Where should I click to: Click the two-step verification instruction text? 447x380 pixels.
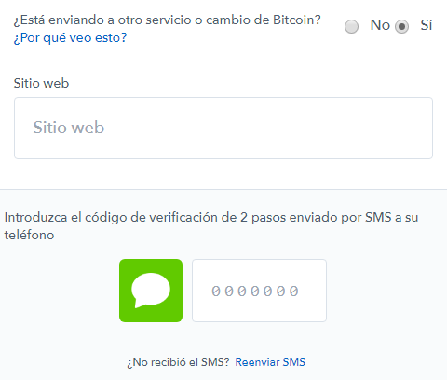click(x=211, y=226)
